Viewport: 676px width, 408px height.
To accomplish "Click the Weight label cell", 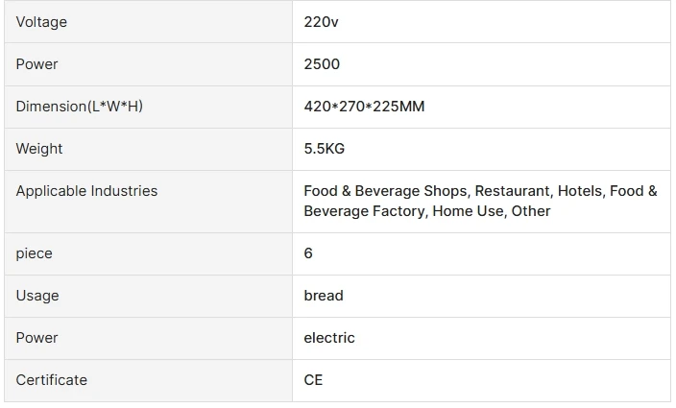I will pyautogui.click(x=39, y=149).
